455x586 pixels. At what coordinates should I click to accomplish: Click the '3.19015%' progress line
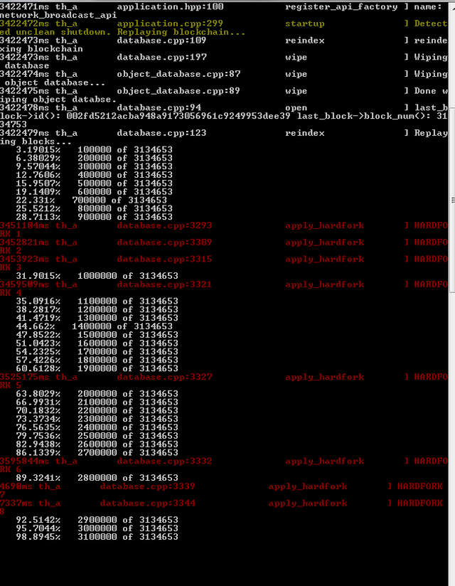pyautogui.click(x=94, y=150)
